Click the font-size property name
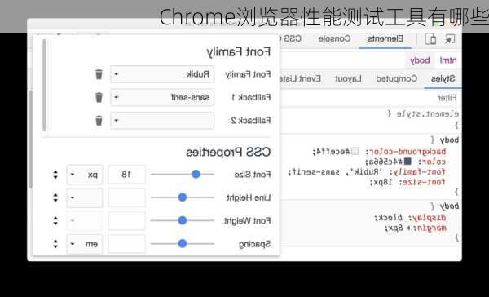This screenshot has height=297, width=489. pos(424,182)
